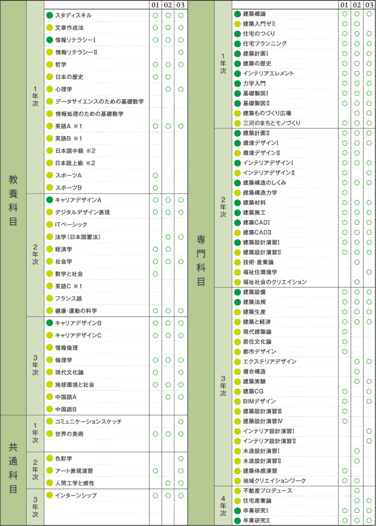
Task: Click the 02 circle in the 不動産プロデュース row
Action: click(357, 491)
